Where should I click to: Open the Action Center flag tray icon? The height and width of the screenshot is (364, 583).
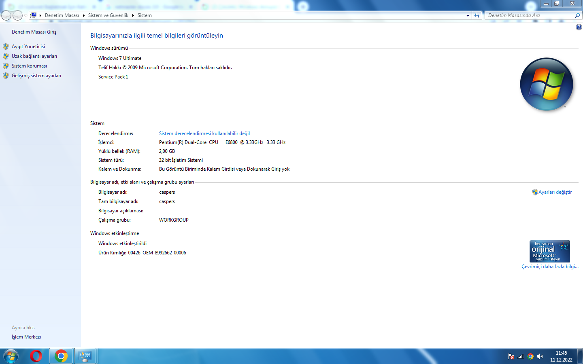click(x=511, y=356)
